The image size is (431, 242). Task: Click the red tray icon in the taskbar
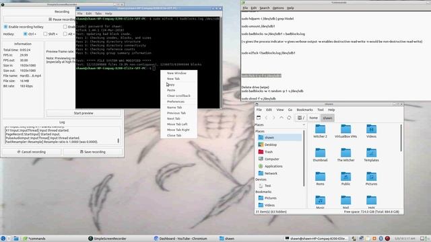click(x=387, y=239)
